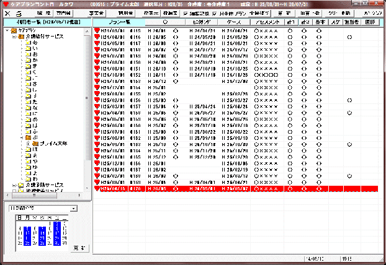Toggle the first checkbox in the top toolbar

(184, 13)
